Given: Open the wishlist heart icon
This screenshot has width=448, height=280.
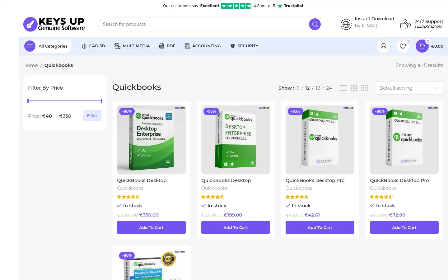Looking at the screenshot, I should point(403,46).
